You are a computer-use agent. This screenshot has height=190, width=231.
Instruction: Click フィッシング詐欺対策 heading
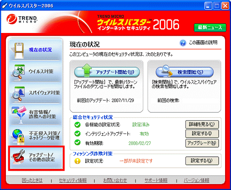point(93,154)
